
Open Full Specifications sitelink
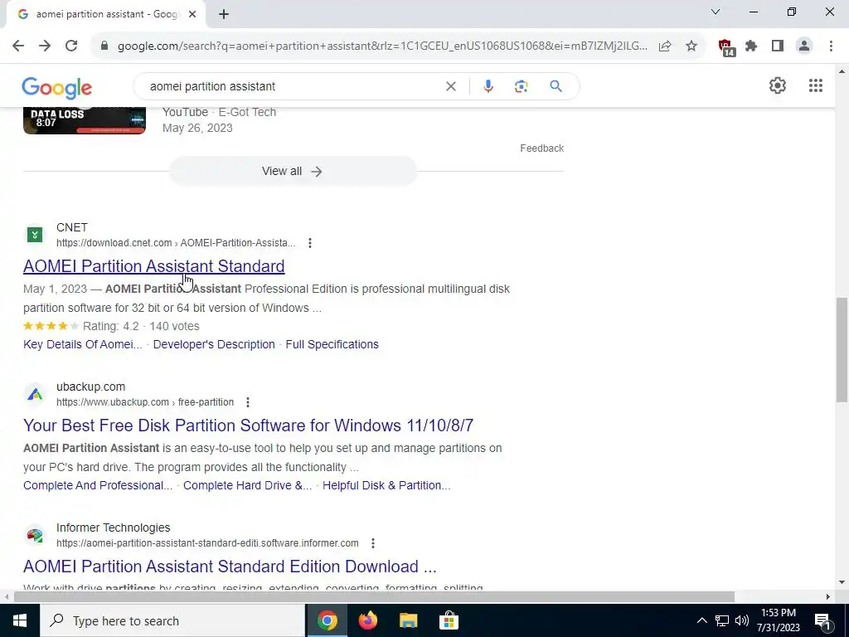(332, 344)
